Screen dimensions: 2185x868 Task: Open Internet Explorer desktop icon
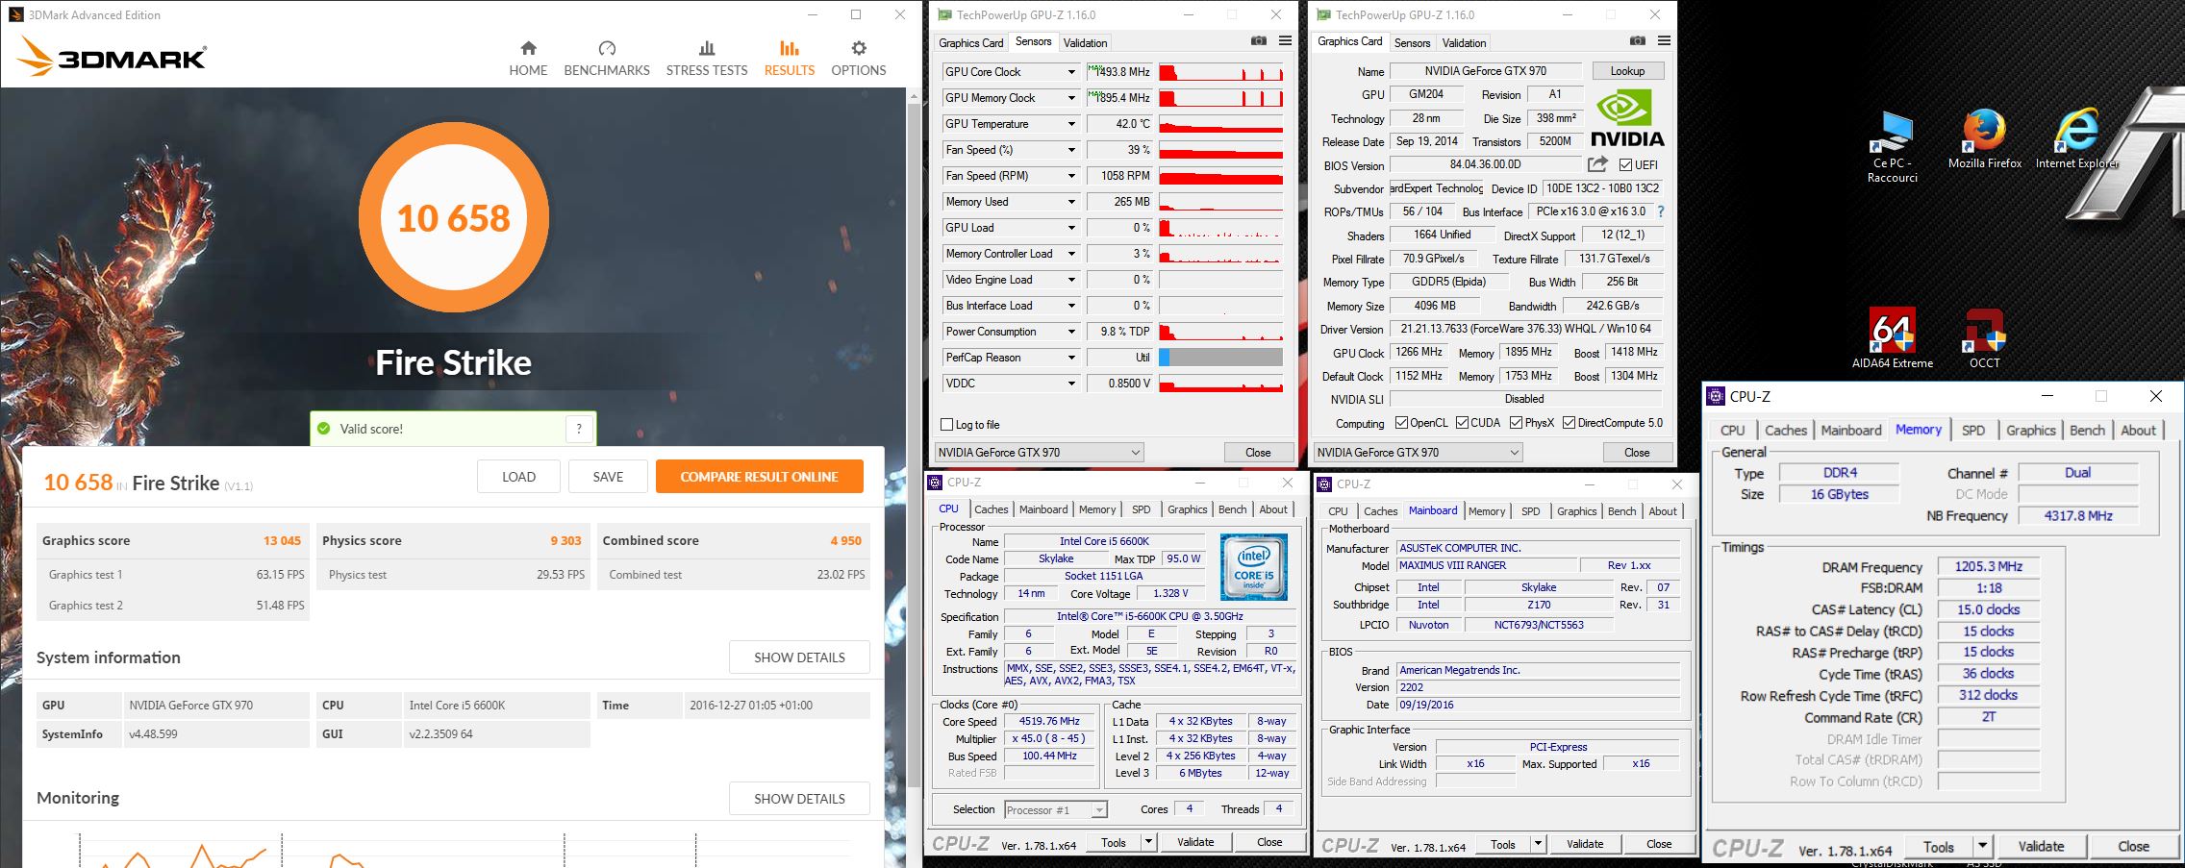pyautogui.click(x=2076, y=140)
